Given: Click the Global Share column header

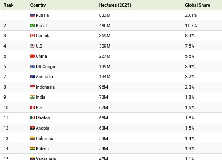Looking at the screenshot, I should [198, 5].
